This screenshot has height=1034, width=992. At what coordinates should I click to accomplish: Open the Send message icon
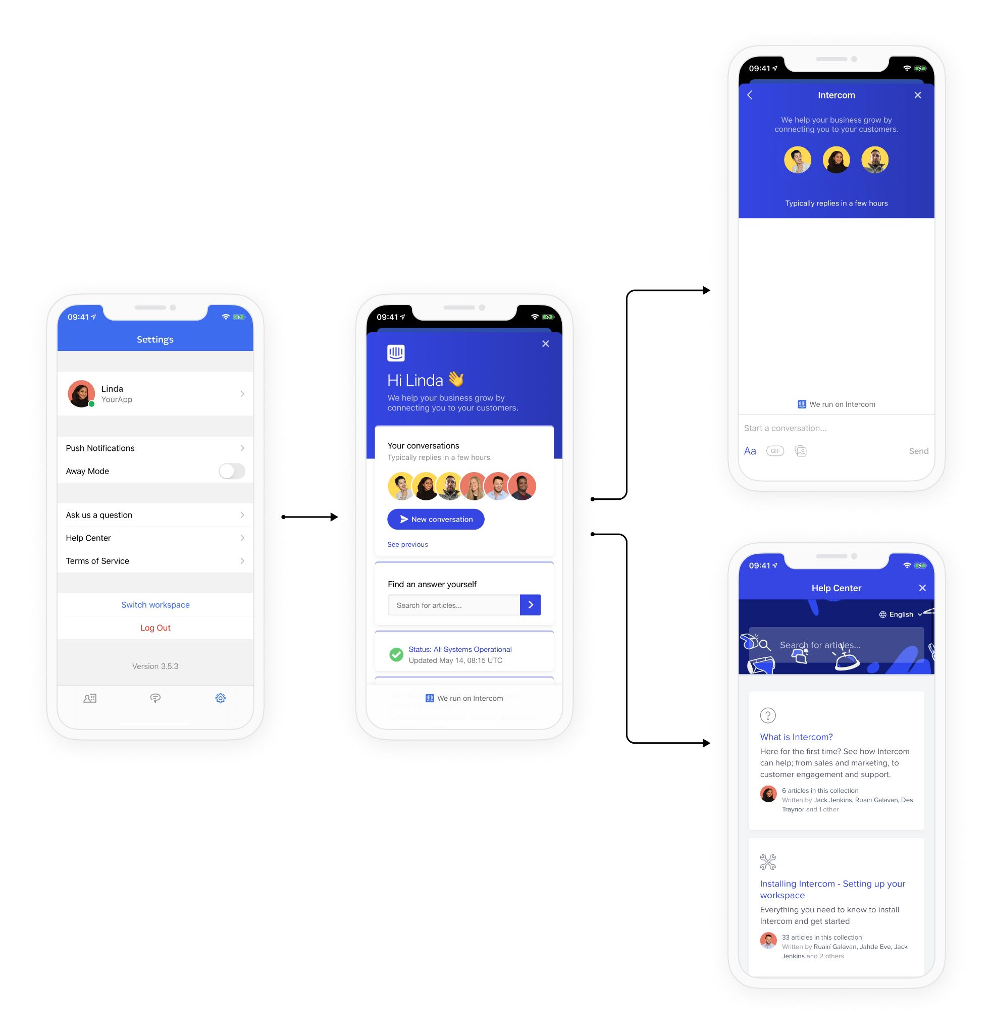pyautogui.click(x=919, y=450)
